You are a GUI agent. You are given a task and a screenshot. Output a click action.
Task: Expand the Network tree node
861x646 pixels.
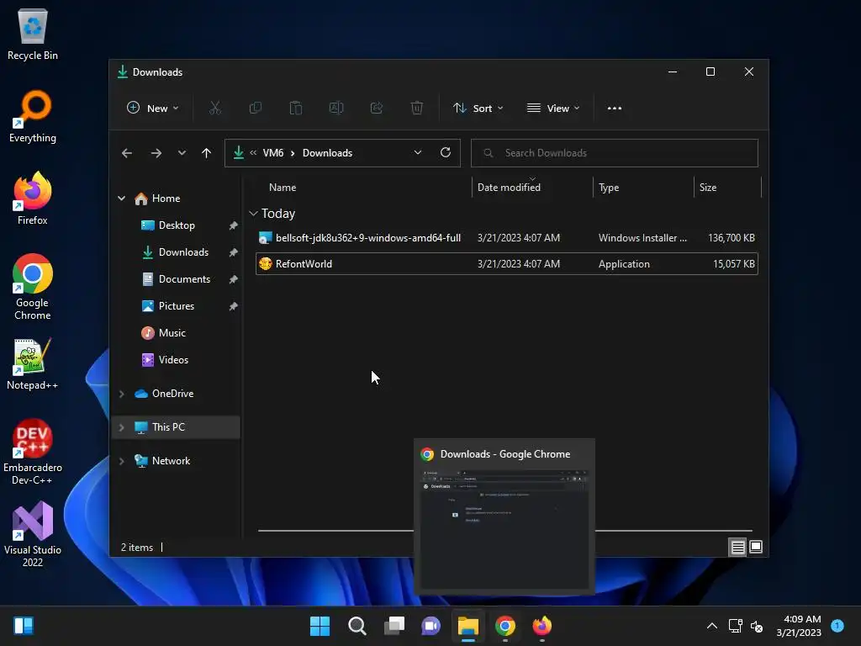tap(121, 461)
